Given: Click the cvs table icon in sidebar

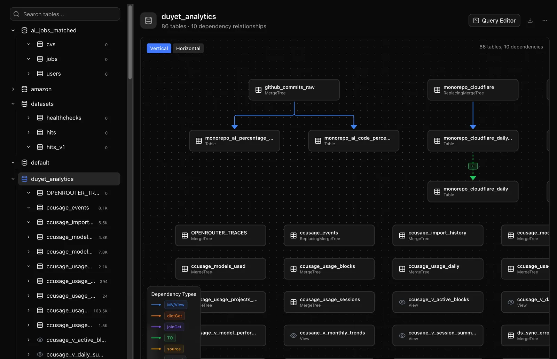Looking at the screenshot, I should 40,44.
